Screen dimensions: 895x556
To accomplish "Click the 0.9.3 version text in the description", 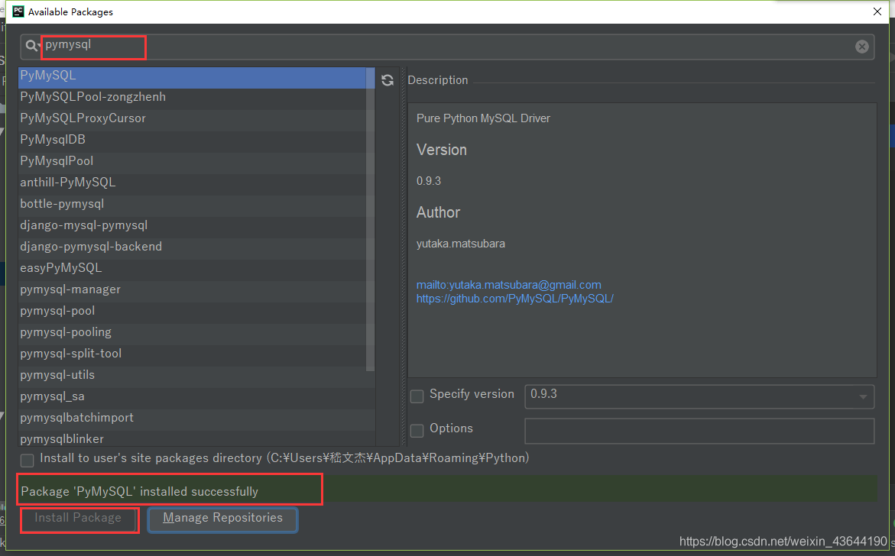I will pyautogui.click(x=429, y=181).
